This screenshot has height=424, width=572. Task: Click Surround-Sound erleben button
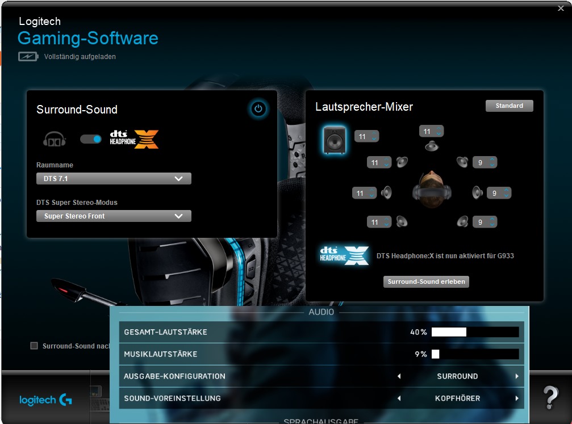pyautogui.click(x=426, y=282)
